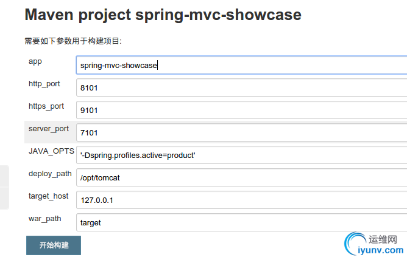Click the iyunv.com watermark logo

tap(374, 244)
